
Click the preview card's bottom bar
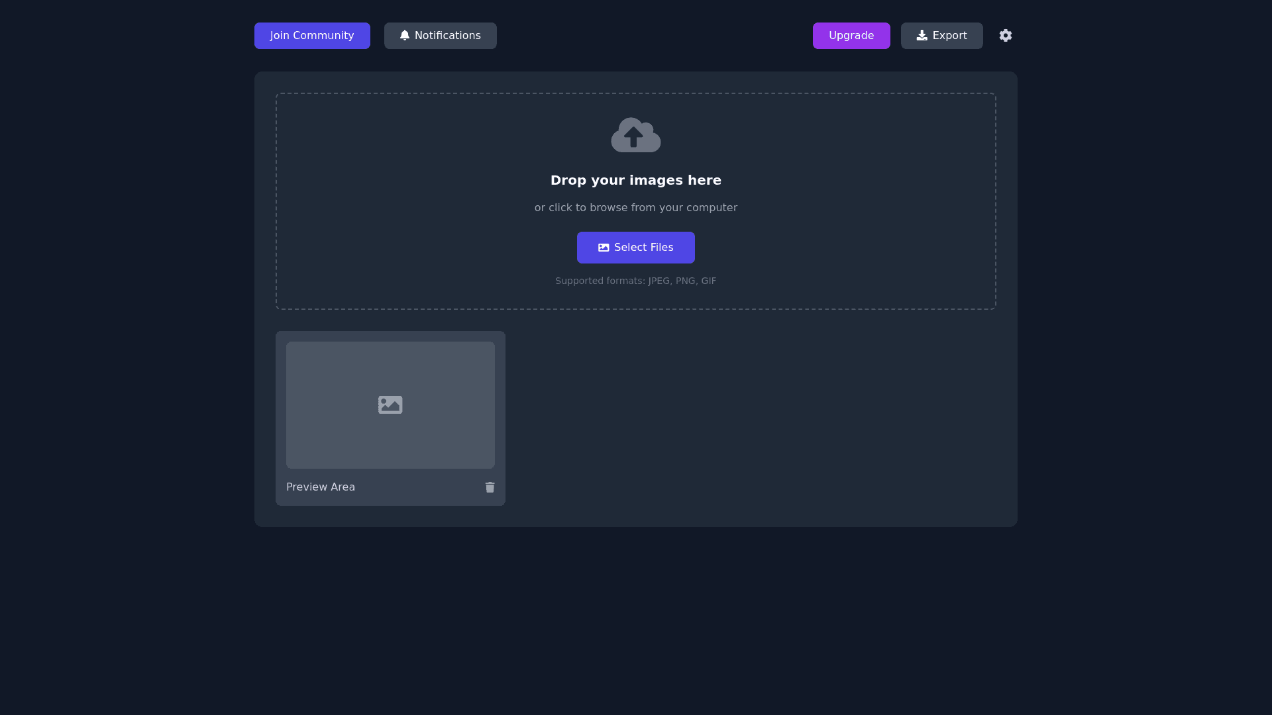click(x=417, y=489)
